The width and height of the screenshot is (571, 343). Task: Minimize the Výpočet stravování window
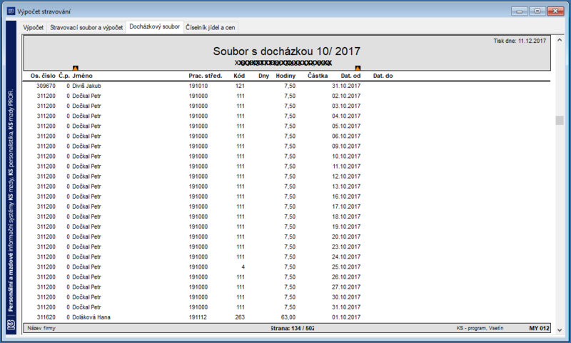click(x=520, y=11)
